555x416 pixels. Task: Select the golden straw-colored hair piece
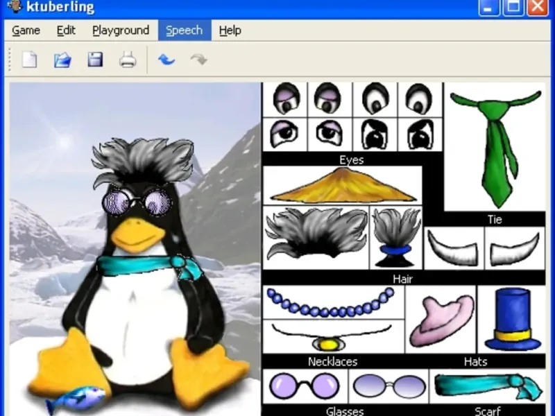coord(343,186)
